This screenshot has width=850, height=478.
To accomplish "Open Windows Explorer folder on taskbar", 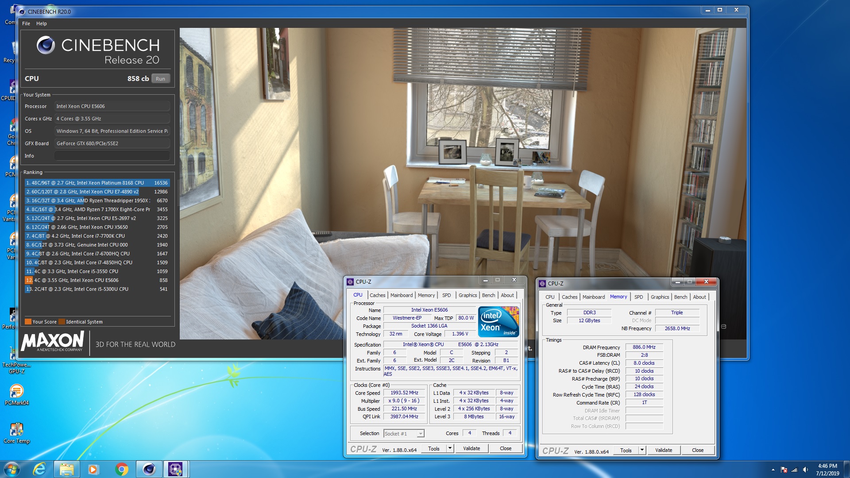I will [x=67, y=469].
